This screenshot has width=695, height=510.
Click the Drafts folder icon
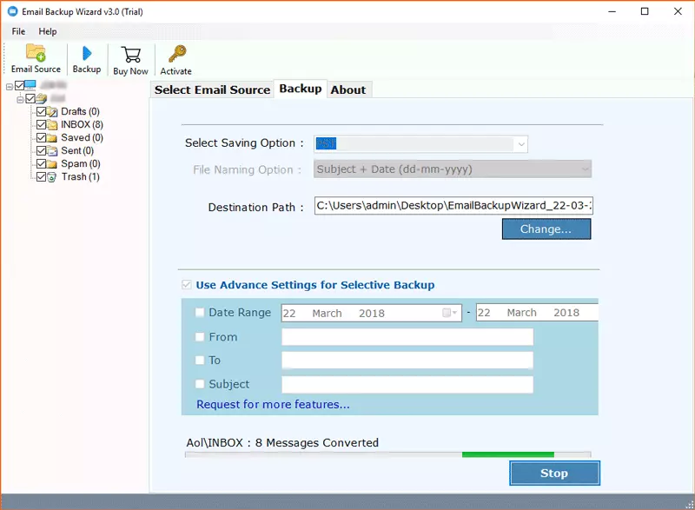(x=52, y=112)
